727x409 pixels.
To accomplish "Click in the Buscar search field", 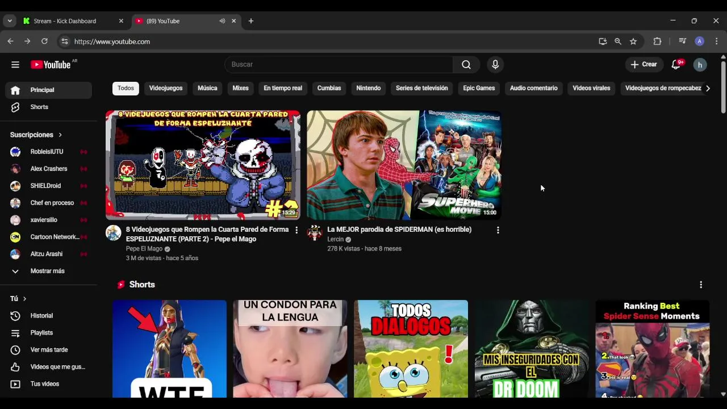I will point(339,65).
